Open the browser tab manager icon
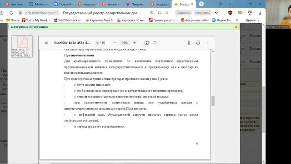Screen dimensions: 291x164 click(x=220, y=4)
